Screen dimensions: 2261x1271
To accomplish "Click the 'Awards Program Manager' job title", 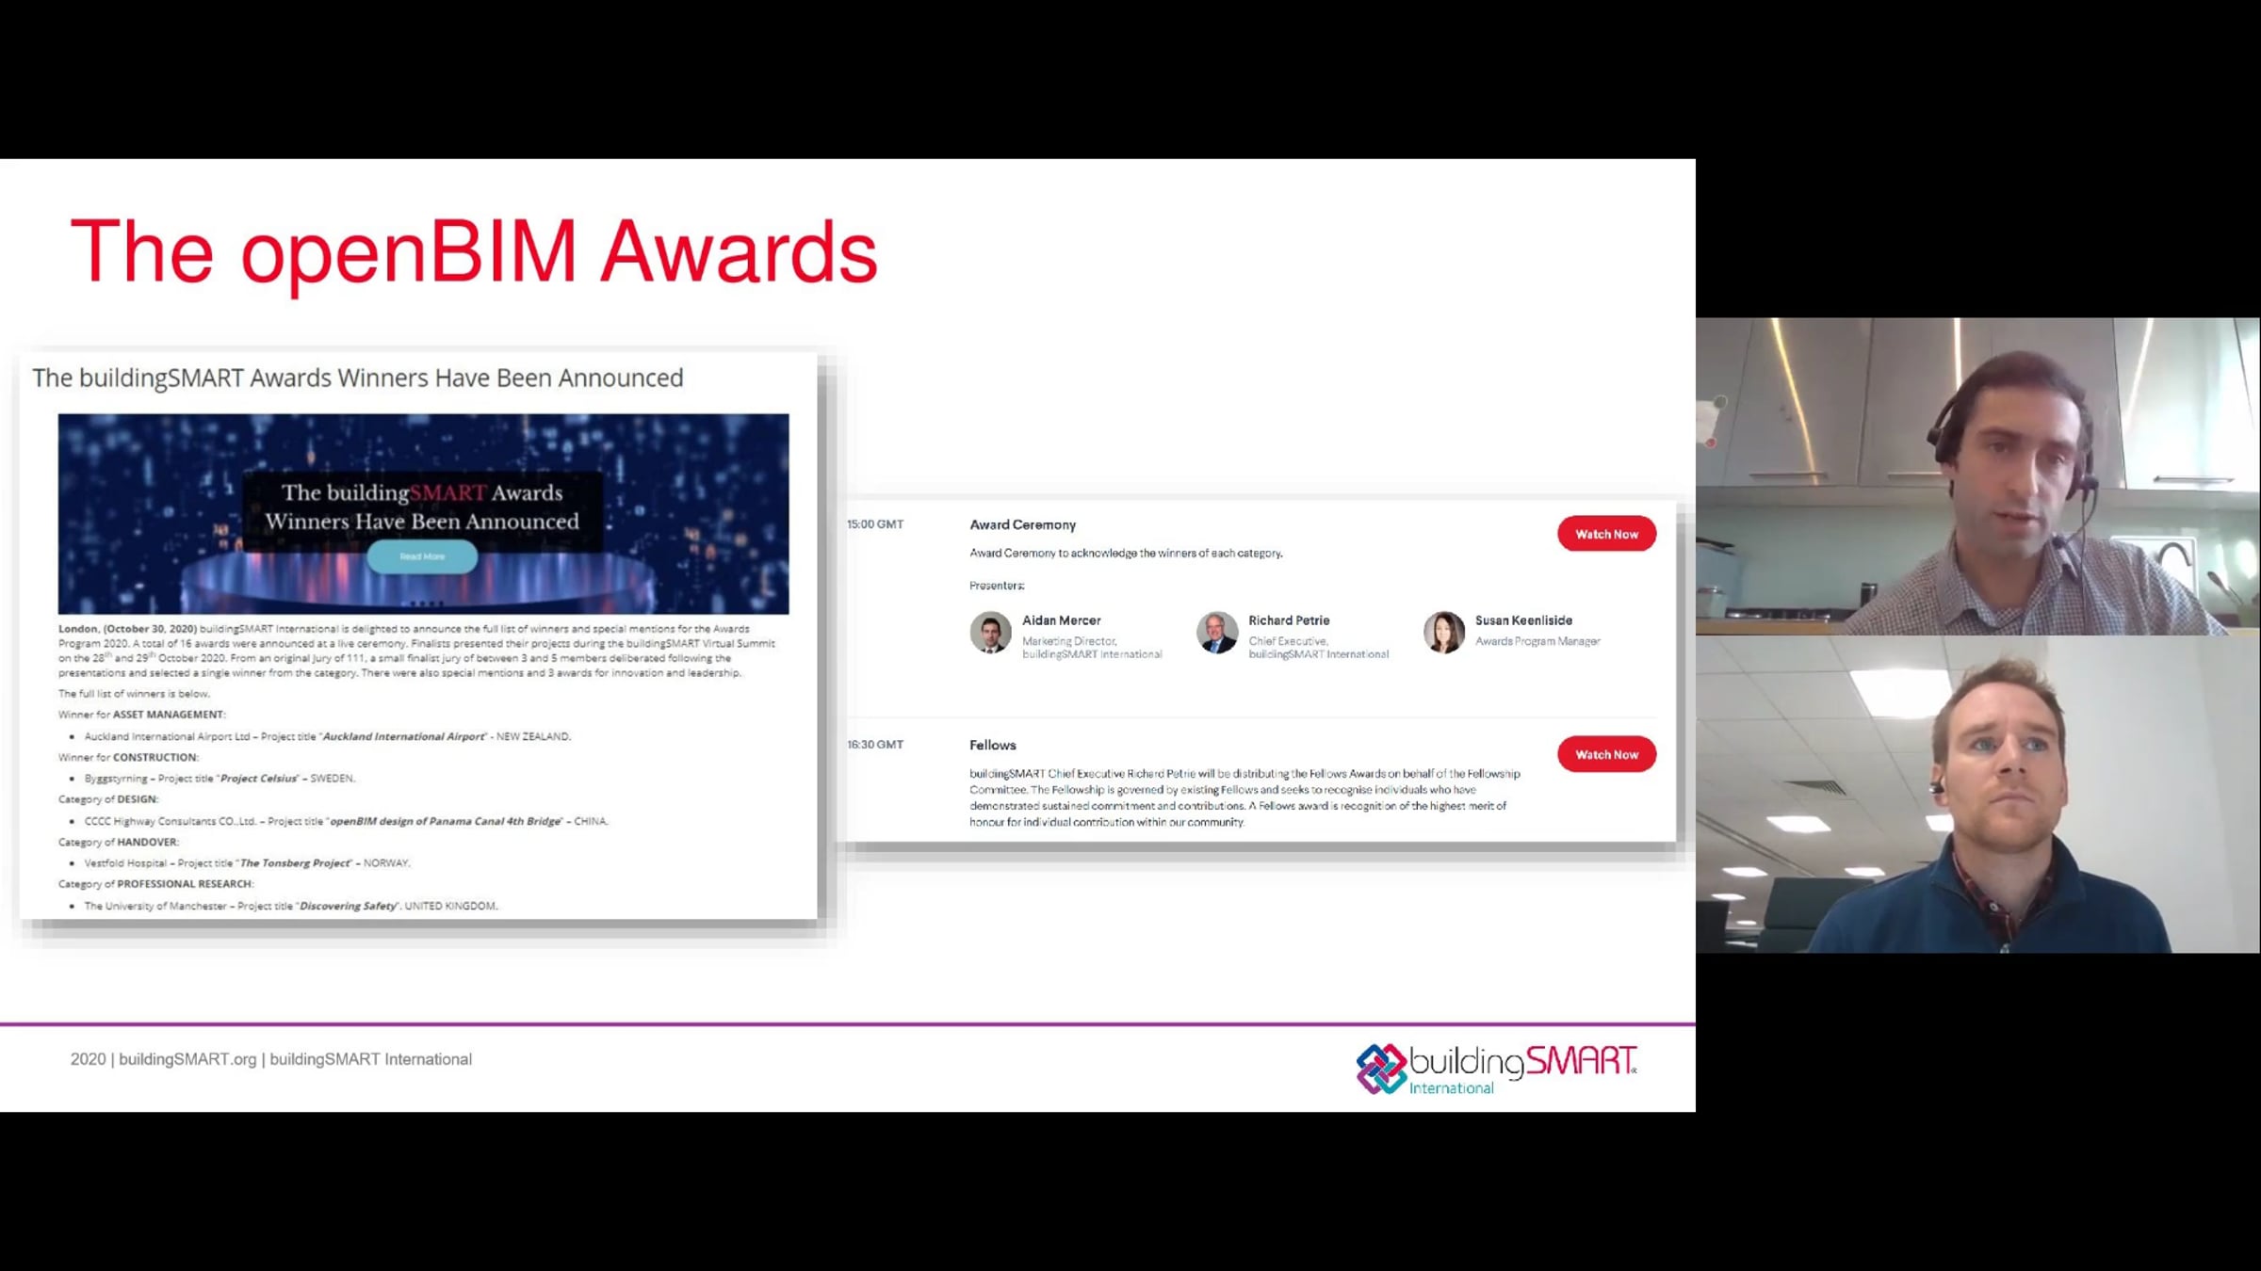I will tap(1537, 641).
